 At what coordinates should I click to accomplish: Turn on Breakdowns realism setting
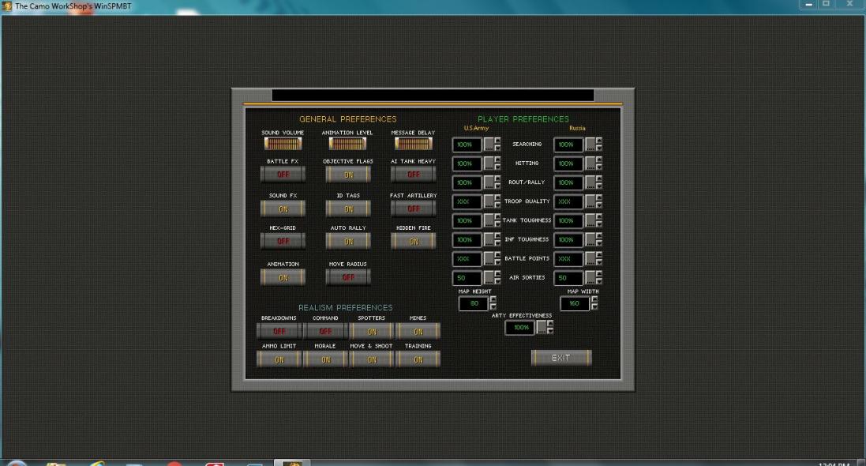pos(279,332)
